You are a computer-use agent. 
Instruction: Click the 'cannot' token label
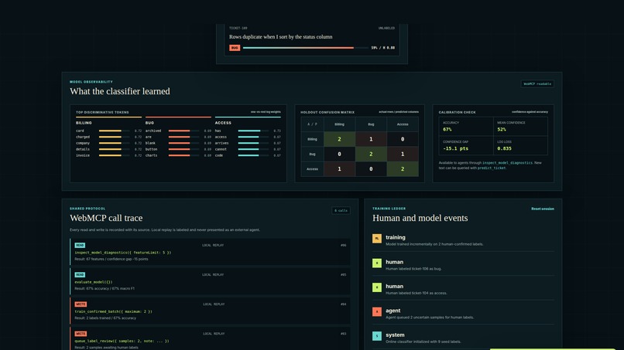(x=221, y=149)
